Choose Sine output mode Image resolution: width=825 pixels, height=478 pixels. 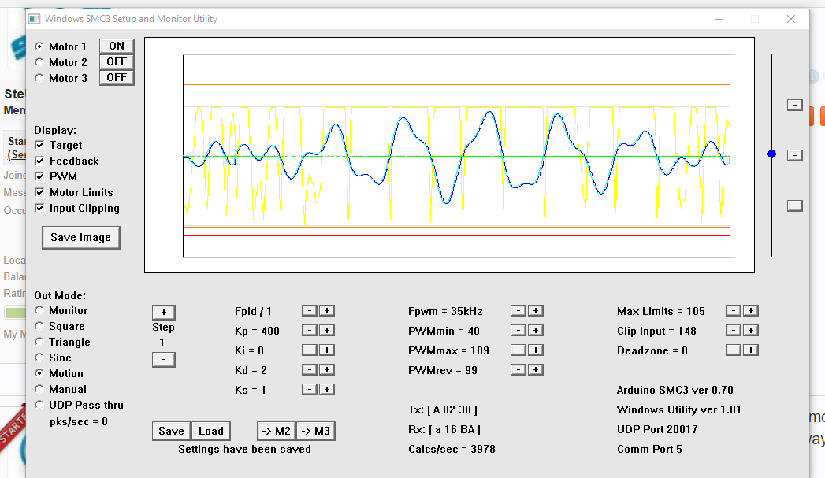coord(40,358)
